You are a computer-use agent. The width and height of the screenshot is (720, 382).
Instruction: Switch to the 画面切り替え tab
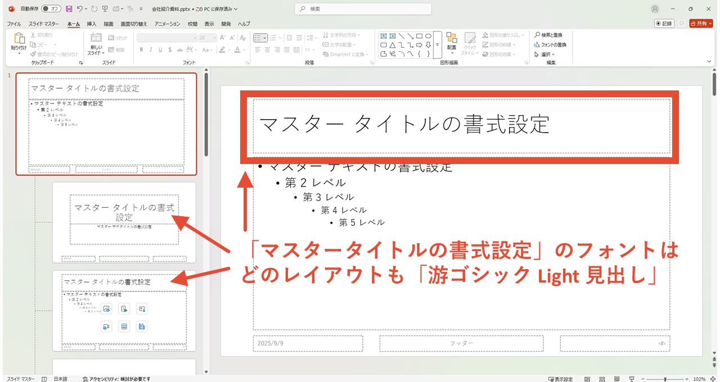coord(134,24)
